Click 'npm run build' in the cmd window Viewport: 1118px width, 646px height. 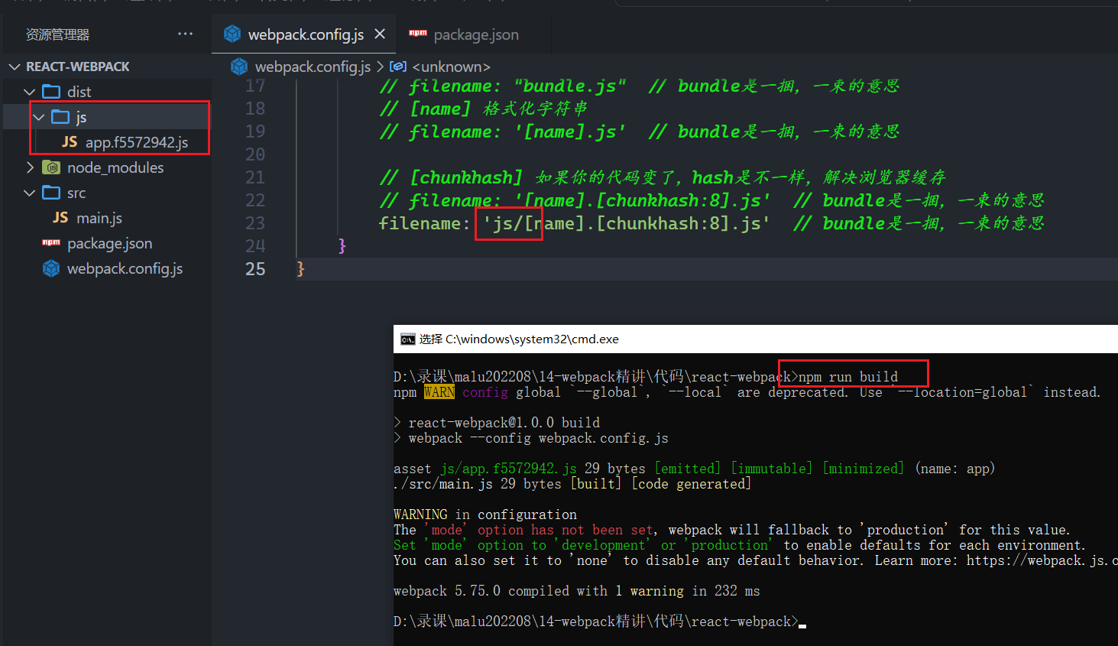(848, 377)
